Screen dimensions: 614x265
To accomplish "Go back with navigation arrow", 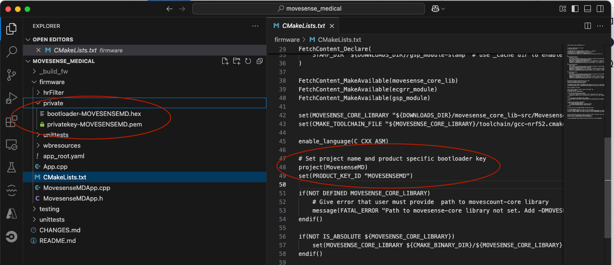I will [169, 9].
